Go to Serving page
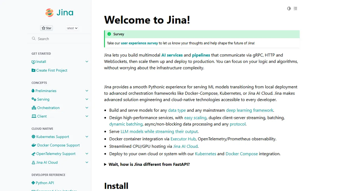Screen dimensions: 340x191 43,99
